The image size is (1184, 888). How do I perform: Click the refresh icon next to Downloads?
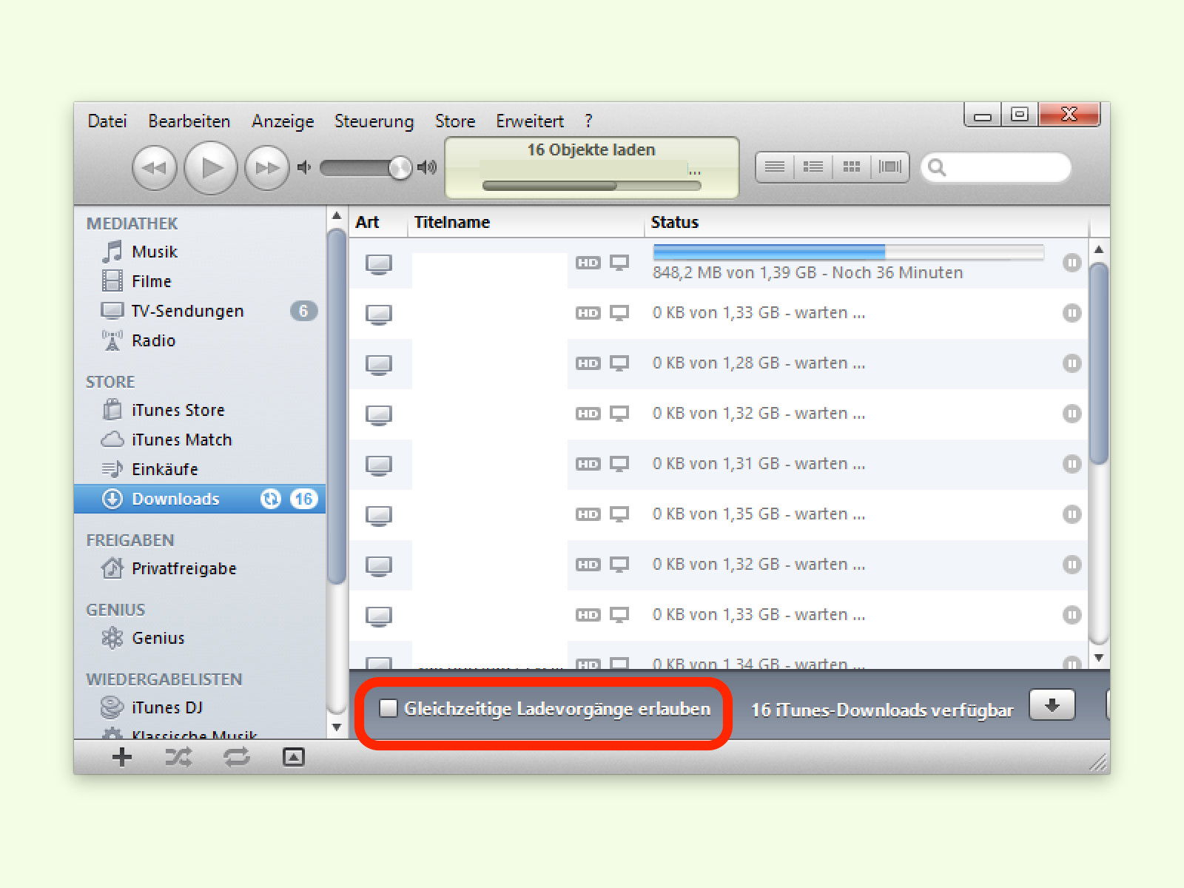click(x=271, y=499)
